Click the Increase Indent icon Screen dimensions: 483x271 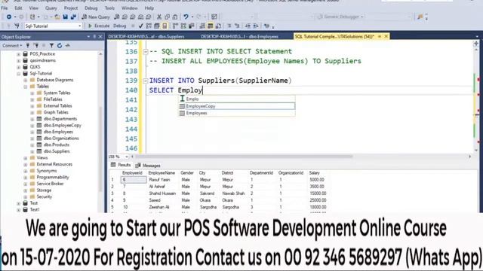point(256,26)
